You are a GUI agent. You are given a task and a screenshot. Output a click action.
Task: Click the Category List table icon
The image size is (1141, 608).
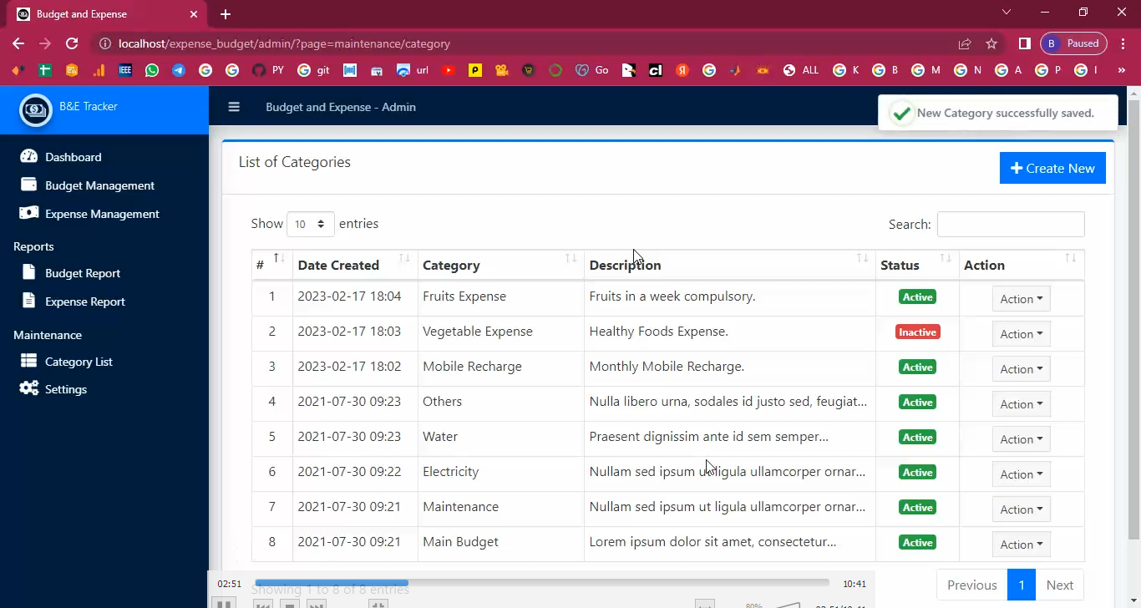coord(29,361)
